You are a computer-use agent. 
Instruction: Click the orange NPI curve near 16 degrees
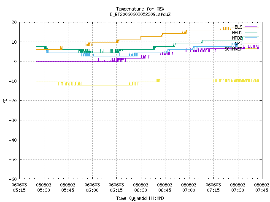tap(203, 30)
